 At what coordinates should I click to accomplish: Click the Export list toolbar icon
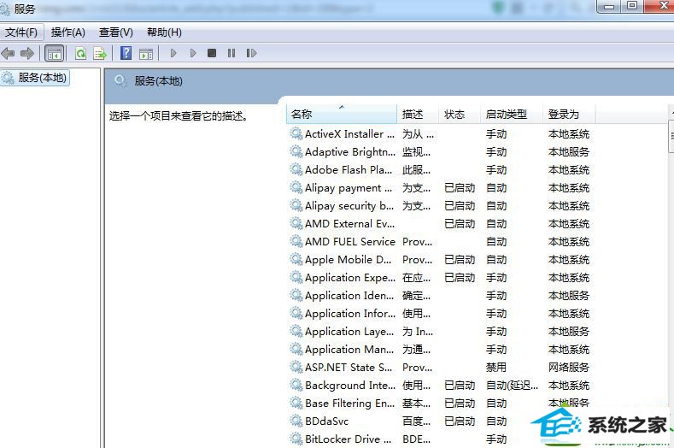100,53
